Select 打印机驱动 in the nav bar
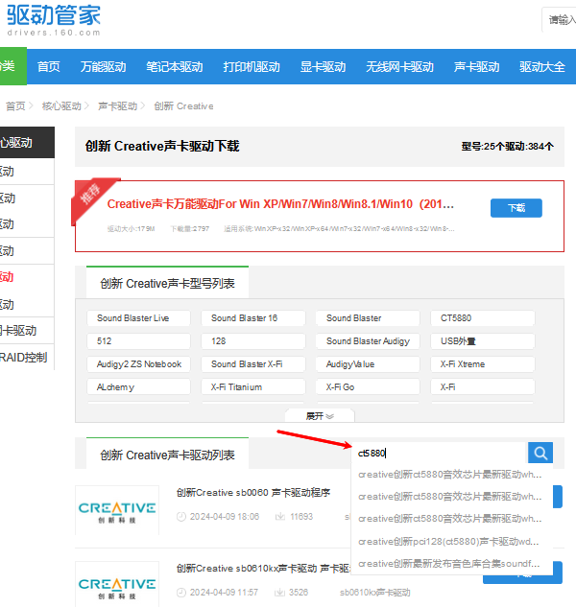 (x=252, y=66)
